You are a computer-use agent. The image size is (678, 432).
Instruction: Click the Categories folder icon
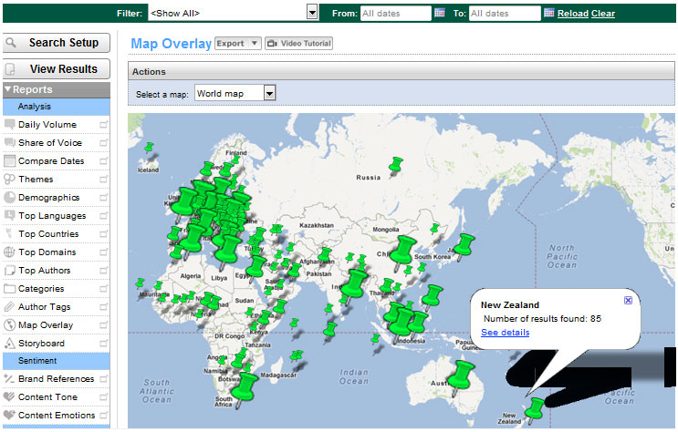pos(9,289)
